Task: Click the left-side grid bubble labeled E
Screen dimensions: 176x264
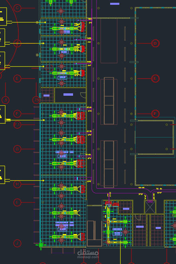Action: tap(17, 79)
